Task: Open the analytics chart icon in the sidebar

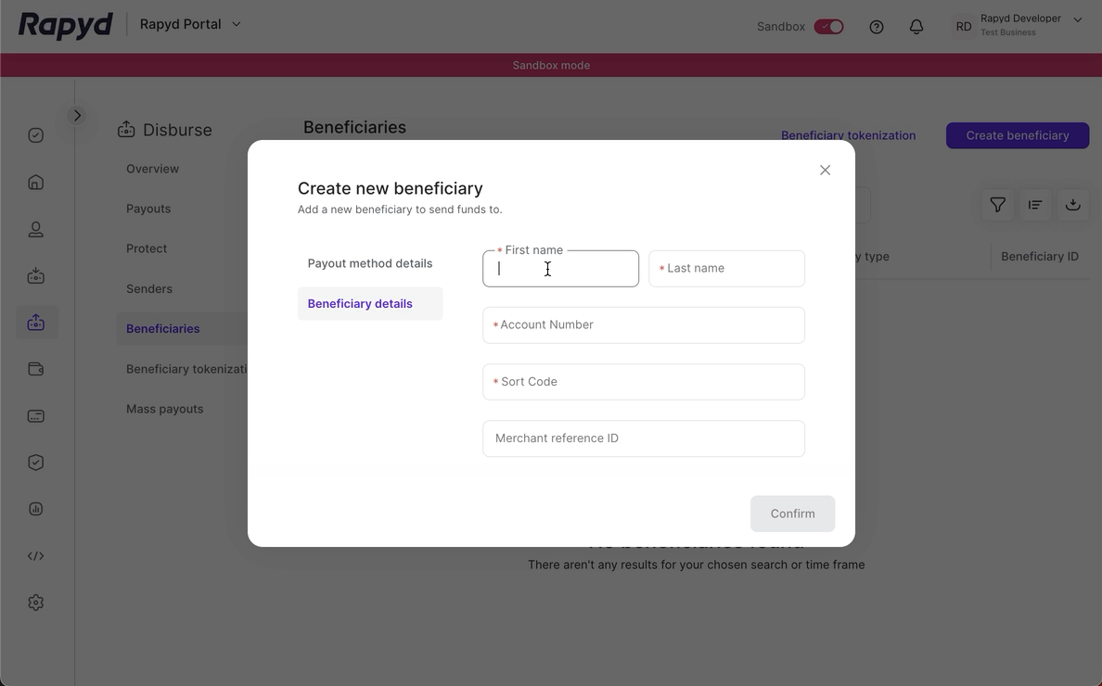Action: point(35,508)
